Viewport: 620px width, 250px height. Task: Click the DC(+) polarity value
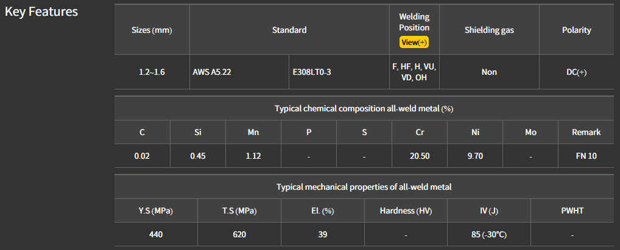(x=576, y=72)
